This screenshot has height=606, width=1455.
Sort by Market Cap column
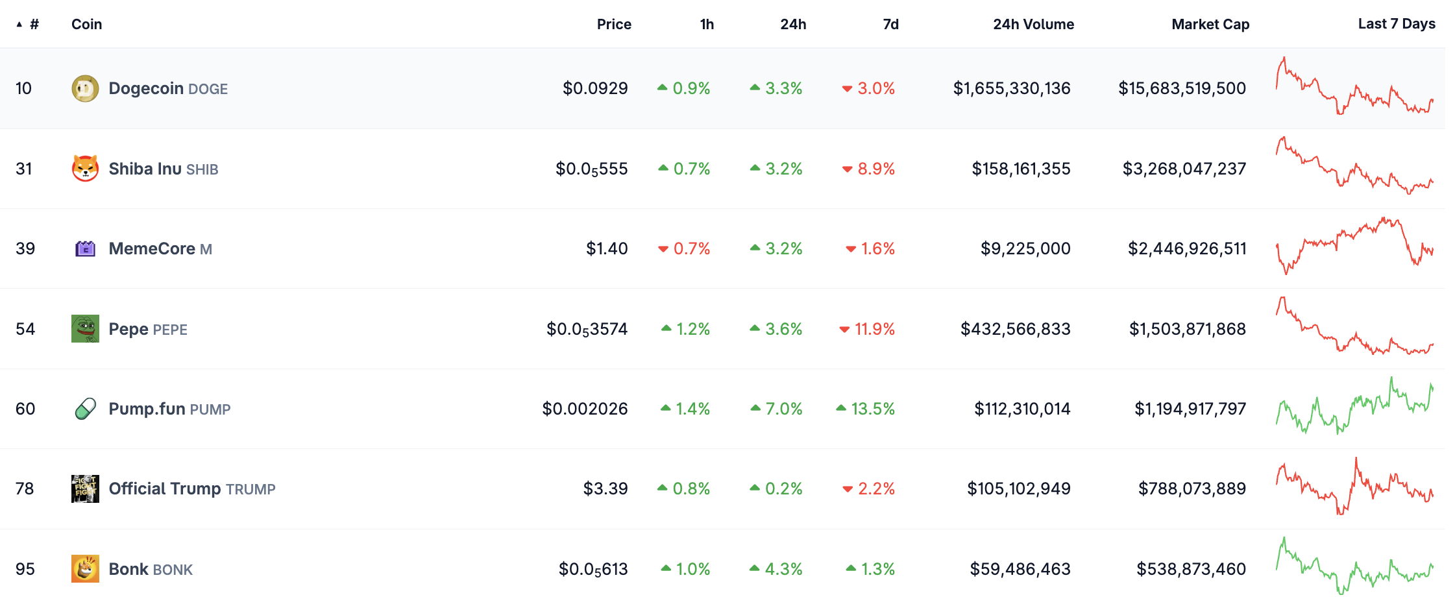click(x=1210, y=24)
